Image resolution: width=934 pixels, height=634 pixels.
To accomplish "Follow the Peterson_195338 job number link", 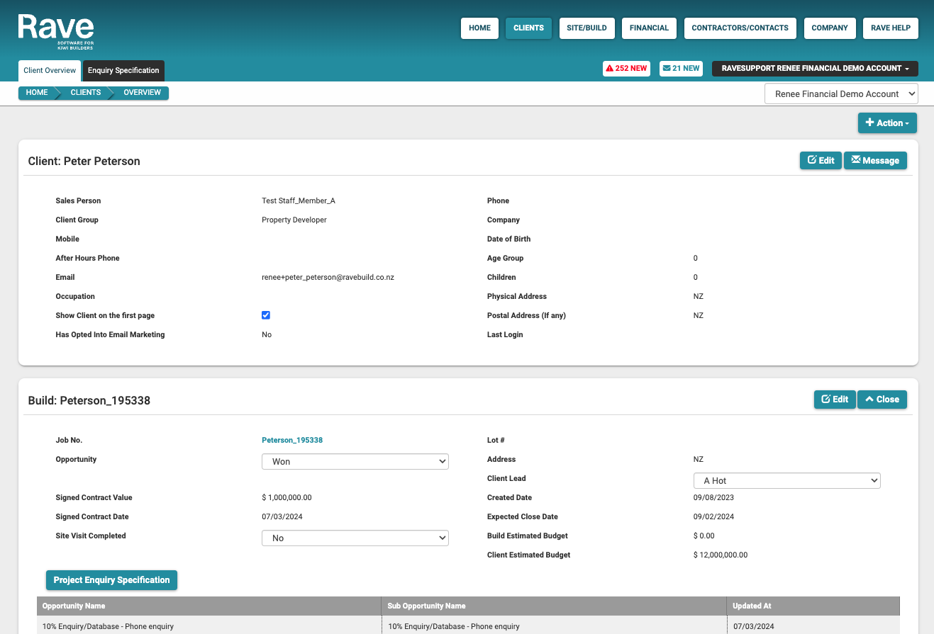I will [291, 440].
